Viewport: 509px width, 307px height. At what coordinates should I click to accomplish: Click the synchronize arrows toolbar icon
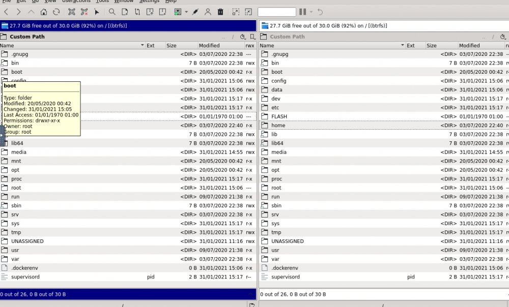coord(137,12)
